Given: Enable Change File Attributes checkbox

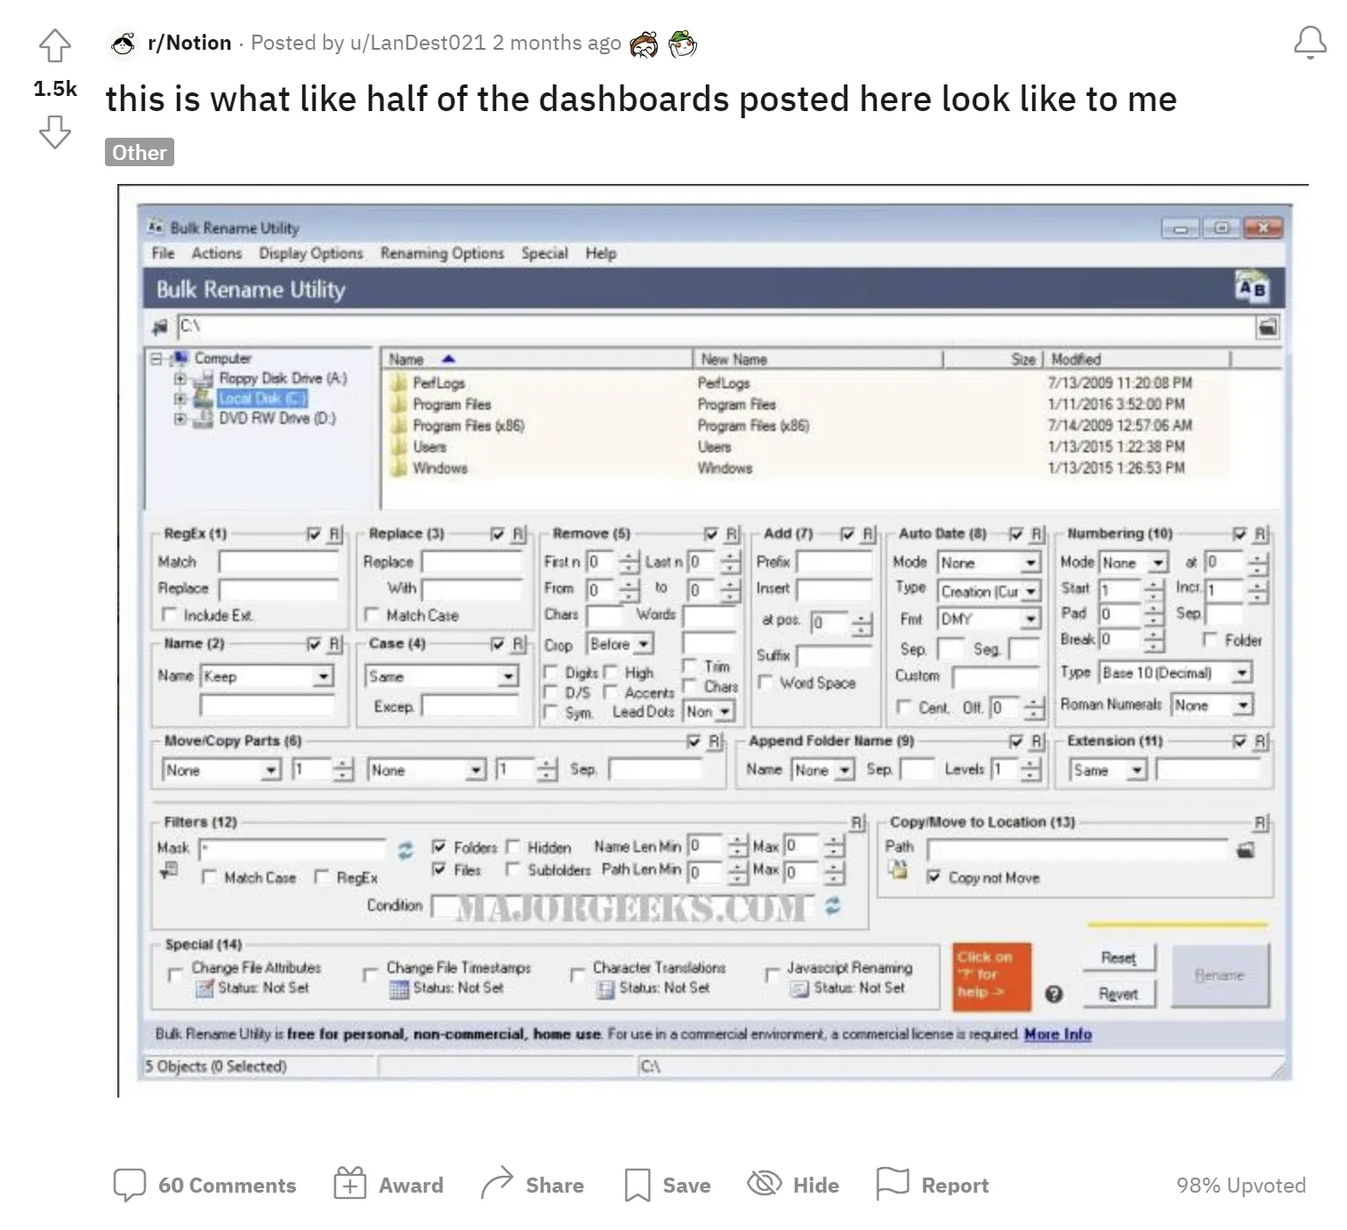Looking at the screenshot, I should [x=175, y=975].
